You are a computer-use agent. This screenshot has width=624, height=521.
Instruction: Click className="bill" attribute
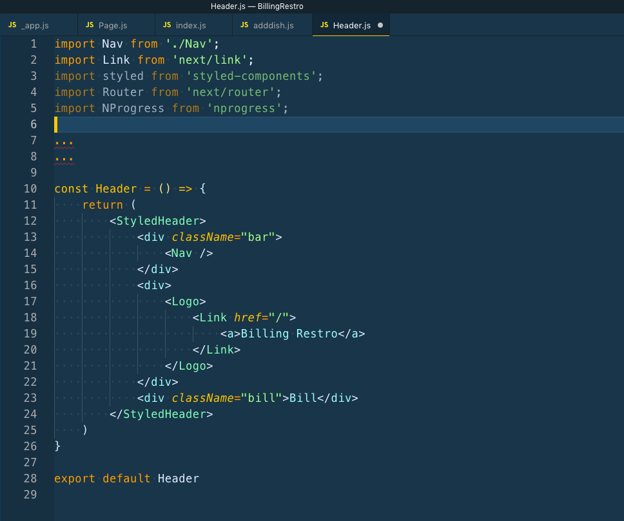227,398
